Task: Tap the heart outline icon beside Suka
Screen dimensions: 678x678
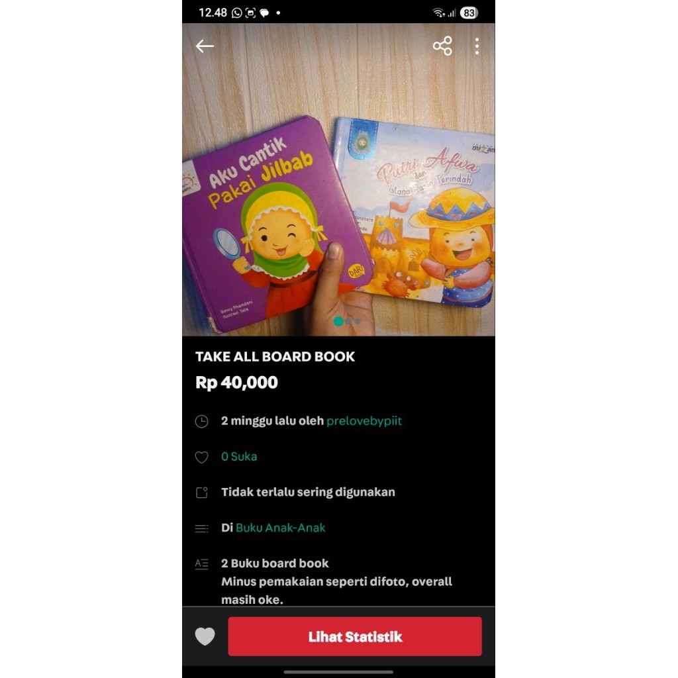Action: pyautogui.click(x=201, y=457)
